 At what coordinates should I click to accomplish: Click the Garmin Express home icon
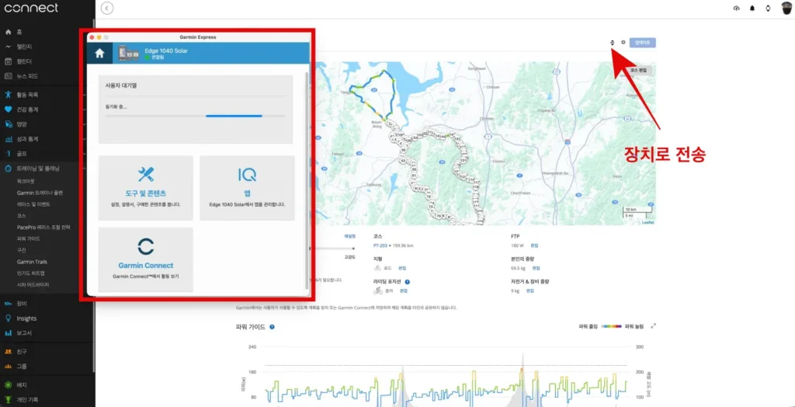[x=100, y=53]
